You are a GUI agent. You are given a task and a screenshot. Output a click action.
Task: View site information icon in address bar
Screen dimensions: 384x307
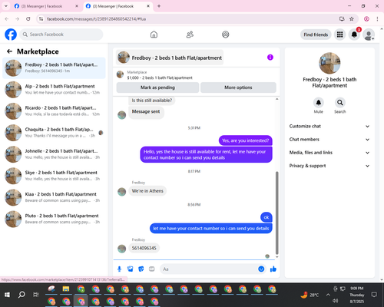click(41, 19)
